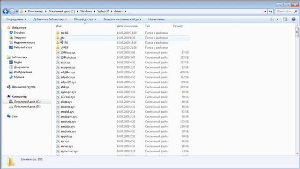The image size is (300, 169).
Task: Select the amdide.sys file icon
Action: [x=58, y=107]
